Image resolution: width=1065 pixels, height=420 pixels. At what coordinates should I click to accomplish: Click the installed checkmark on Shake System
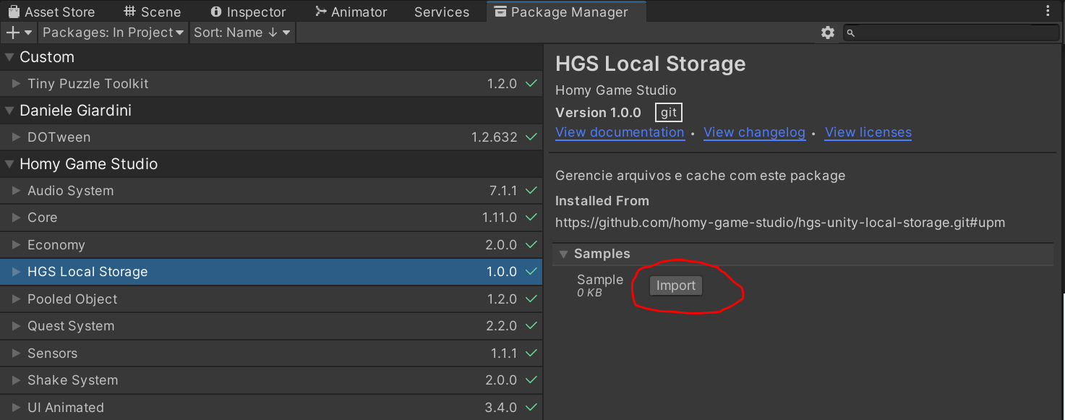tap(531, 380)
